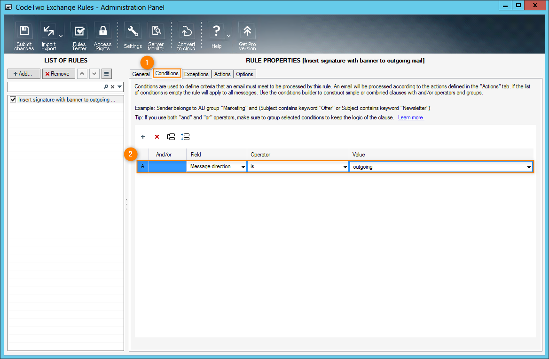Clear the rules search box
Viewport: 549px width, 359px height.
[x=112, y=87]
